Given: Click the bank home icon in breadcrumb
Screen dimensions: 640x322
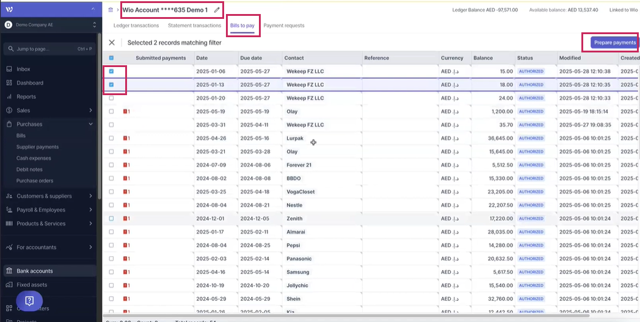Looking at the screenshot, I should pyautogui.click(x=110, y=10).
